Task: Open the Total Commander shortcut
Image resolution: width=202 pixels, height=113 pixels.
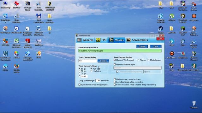Action: pos(39,18)
